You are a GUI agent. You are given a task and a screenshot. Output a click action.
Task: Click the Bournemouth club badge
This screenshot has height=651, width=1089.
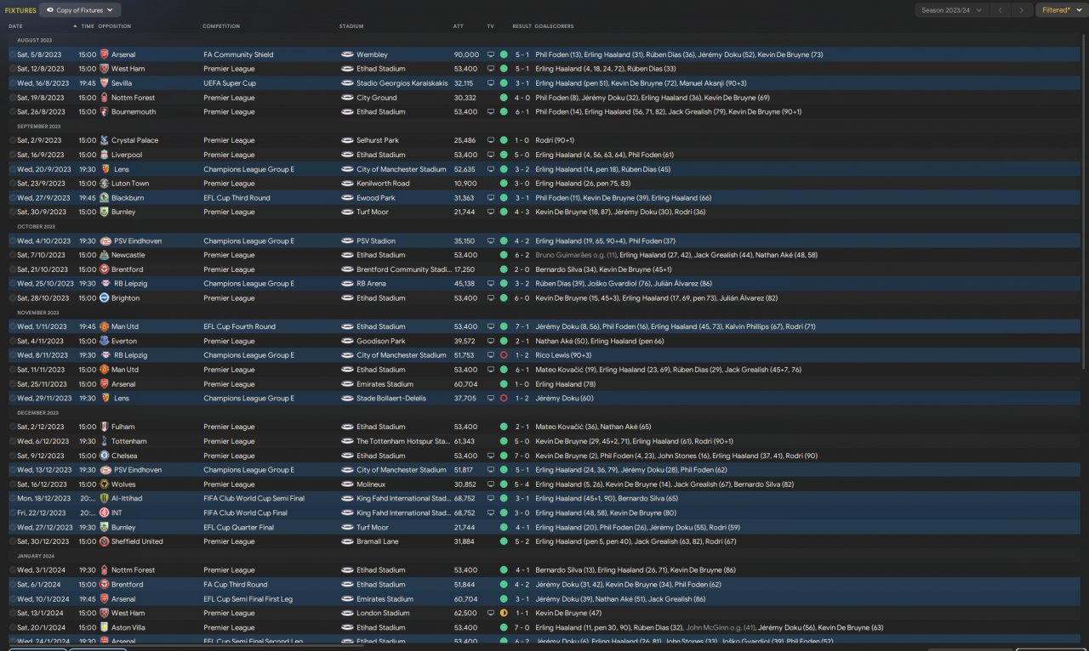(x=105, y=112)
